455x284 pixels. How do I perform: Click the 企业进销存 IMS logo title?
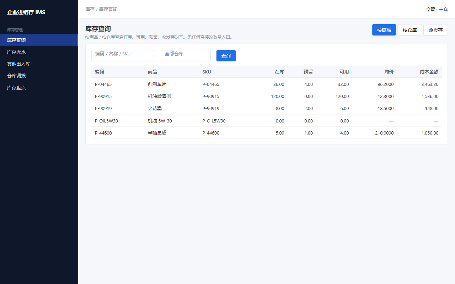click(26, 12)
